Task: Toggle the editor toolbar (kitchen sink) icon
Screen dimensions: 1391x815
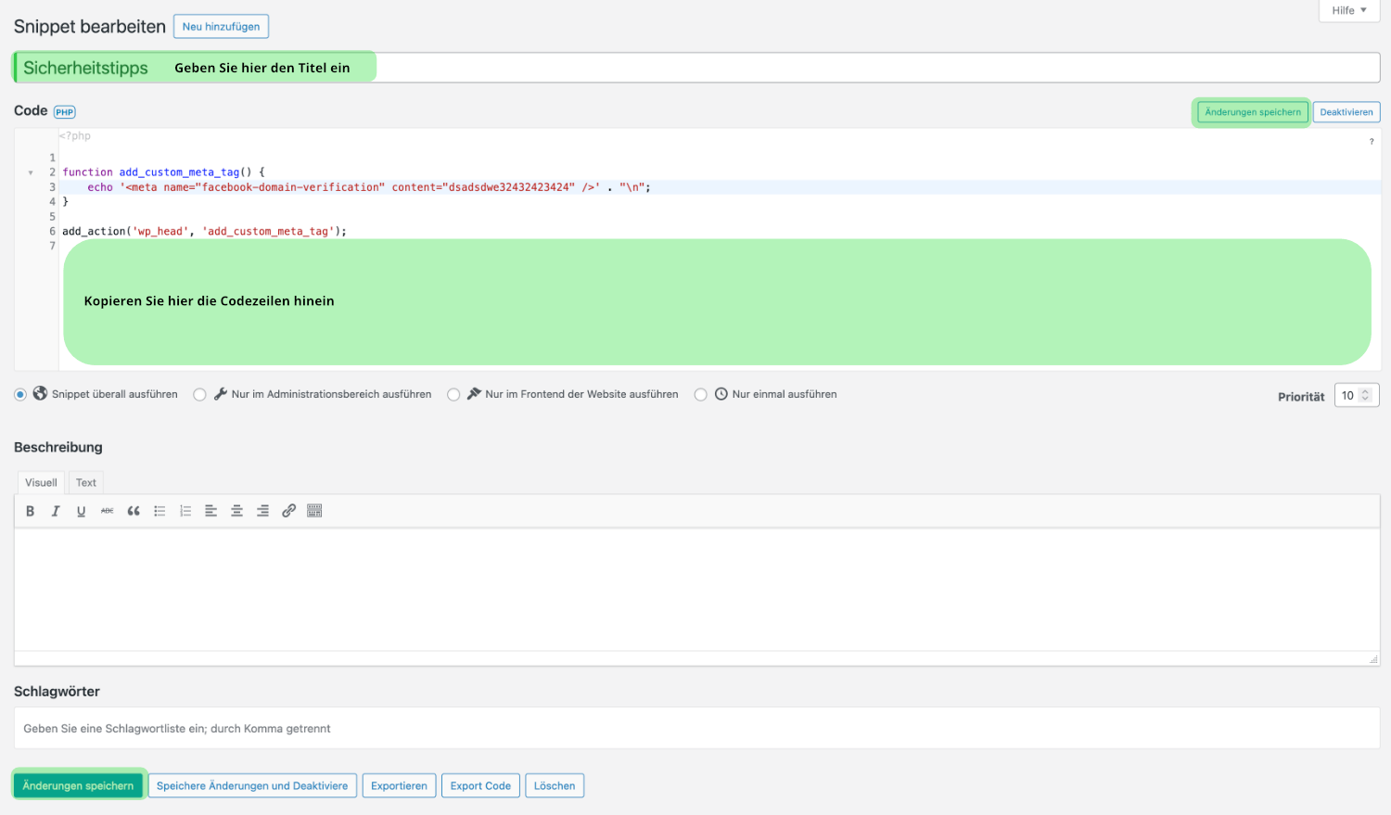Action: pyautogui.click(x=315, y=511)
